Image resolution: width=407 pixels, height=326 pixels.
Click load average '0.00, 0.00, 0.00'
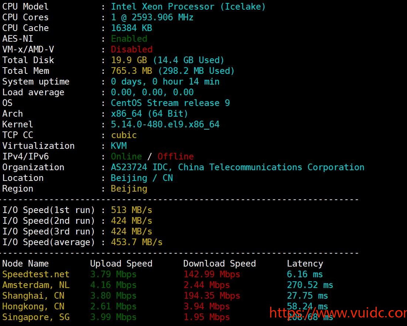(152, 92)
